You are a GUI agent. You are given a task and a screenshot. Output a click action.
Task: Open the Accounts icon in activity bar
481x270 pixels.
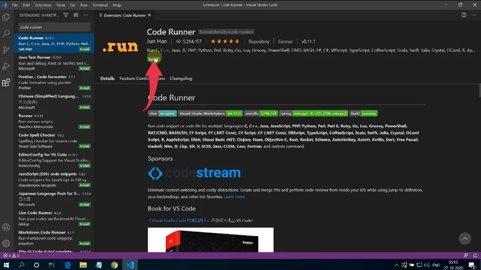point(6,227)
